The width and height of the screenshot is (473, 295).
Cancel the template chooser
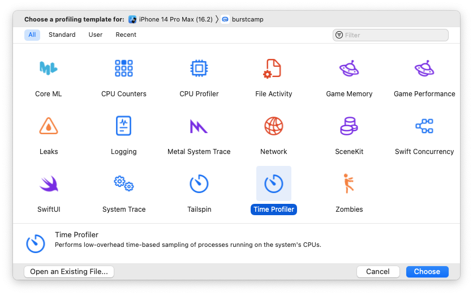[378, 271]
